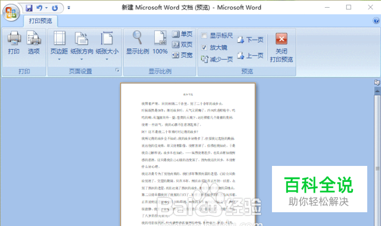
Task: Click the vertical scrollbar up arrow
Action: pyautogui.click(x=377, y=91)
